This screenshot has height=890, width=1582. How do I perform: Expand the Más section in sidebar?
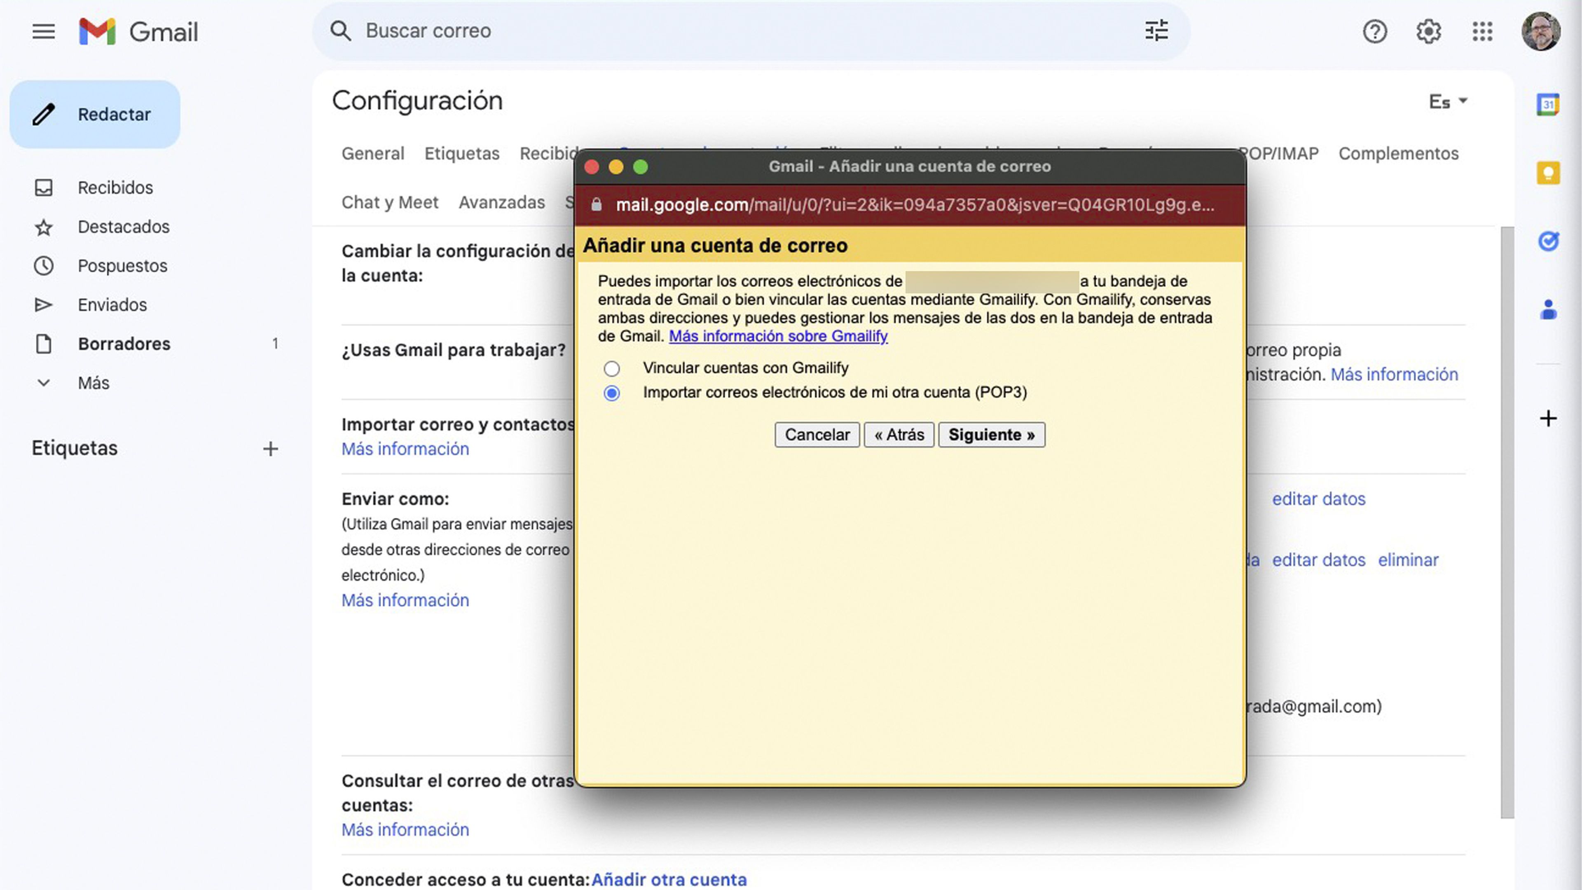94,383
